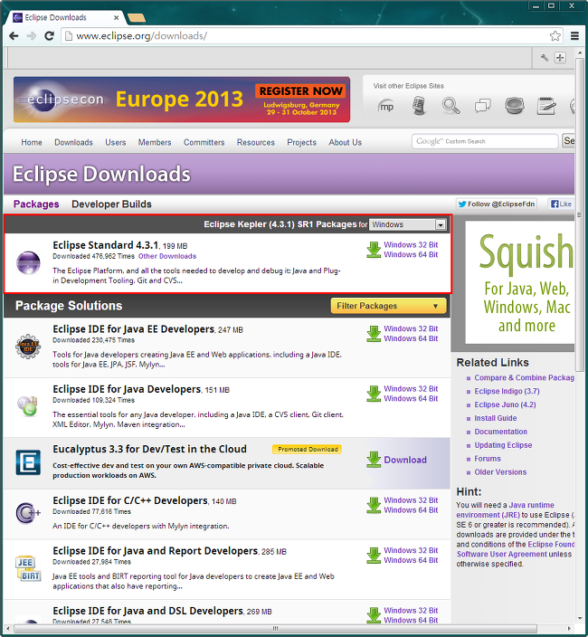Click green download arrow for C/C++ Developers
Screen dimensions: 588x637
click(374, 505)
